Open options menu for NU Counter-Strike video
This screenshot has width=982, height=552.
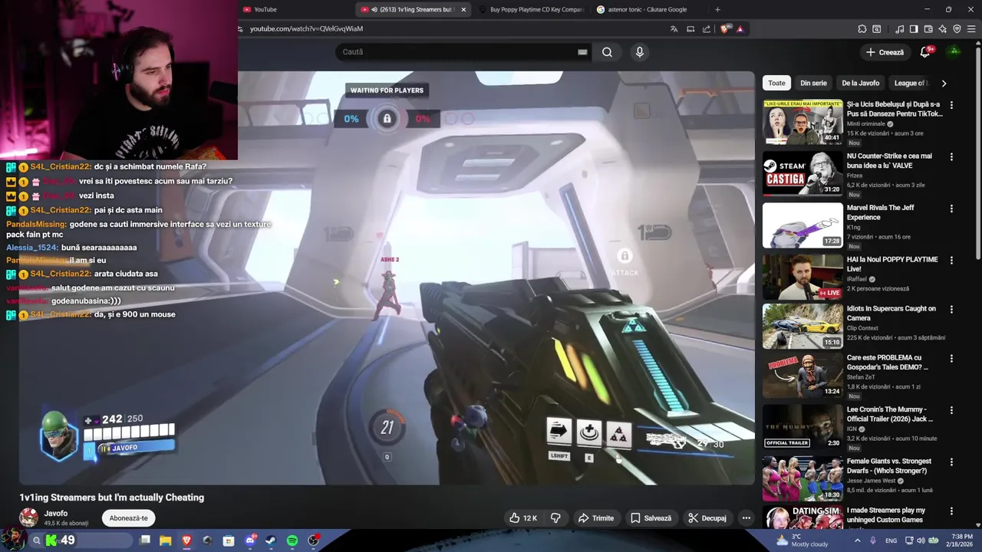(x=951, y=156)
